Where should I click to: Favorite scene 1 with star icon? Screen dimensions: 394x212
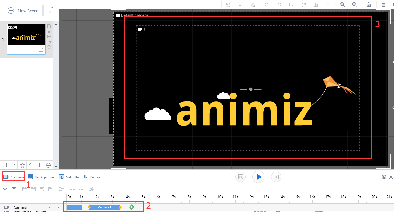coord(49,47)
